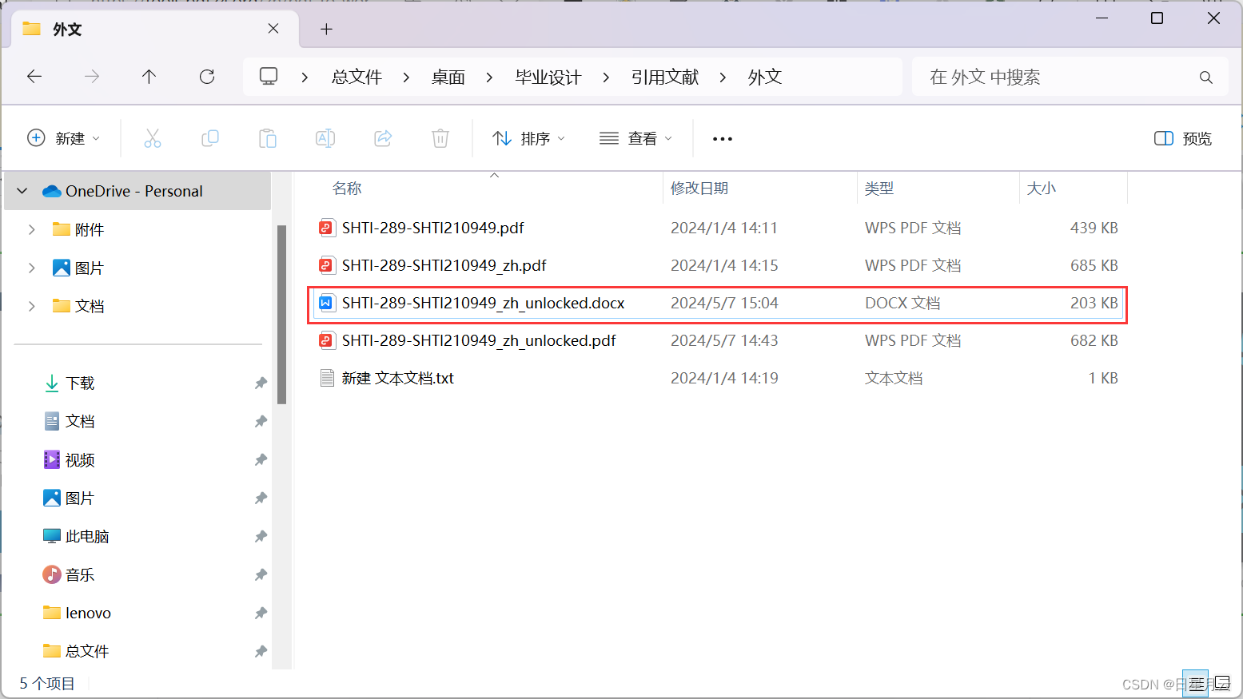1243x699 pixels.
Task: Expand the 文档 folder under OneDrive
Action: click(x=32, y=306)
